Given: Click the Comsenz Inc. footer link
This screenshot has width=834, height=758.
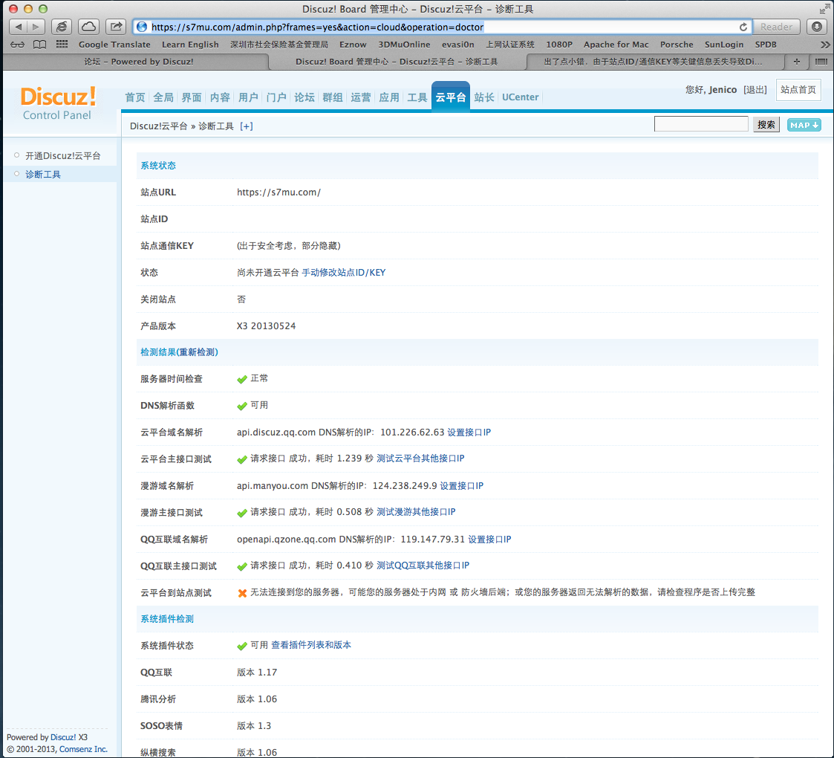Looking at the screenshot, I should [83, 749].
